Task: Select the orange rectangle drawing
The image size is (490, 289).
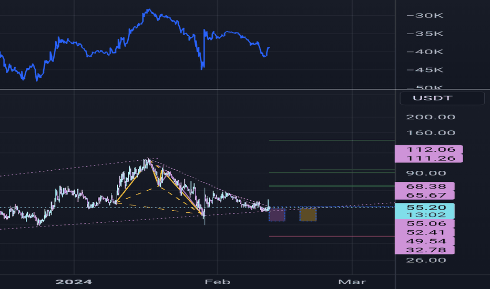Action: tap(308, 214)
